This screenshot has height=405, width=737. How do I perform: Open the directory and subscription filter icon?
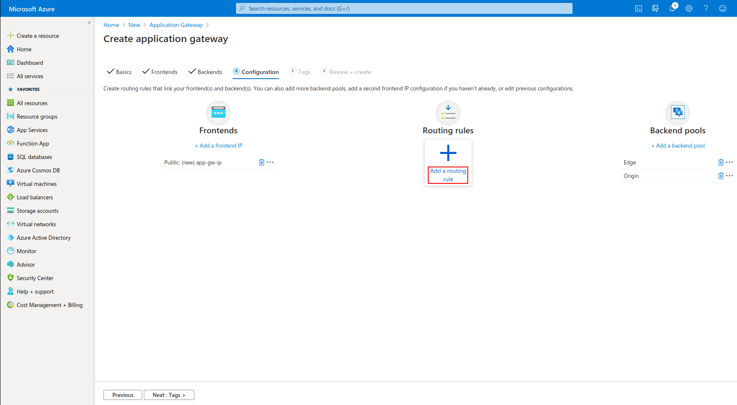coord(655,8)
